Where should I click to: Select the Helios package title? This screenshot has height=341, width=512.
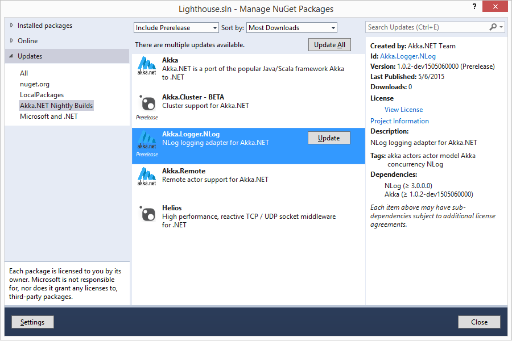[172, 208]
